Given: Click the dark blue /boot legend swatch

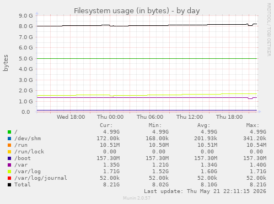Looking at the screenshot, I should (9, 158).
